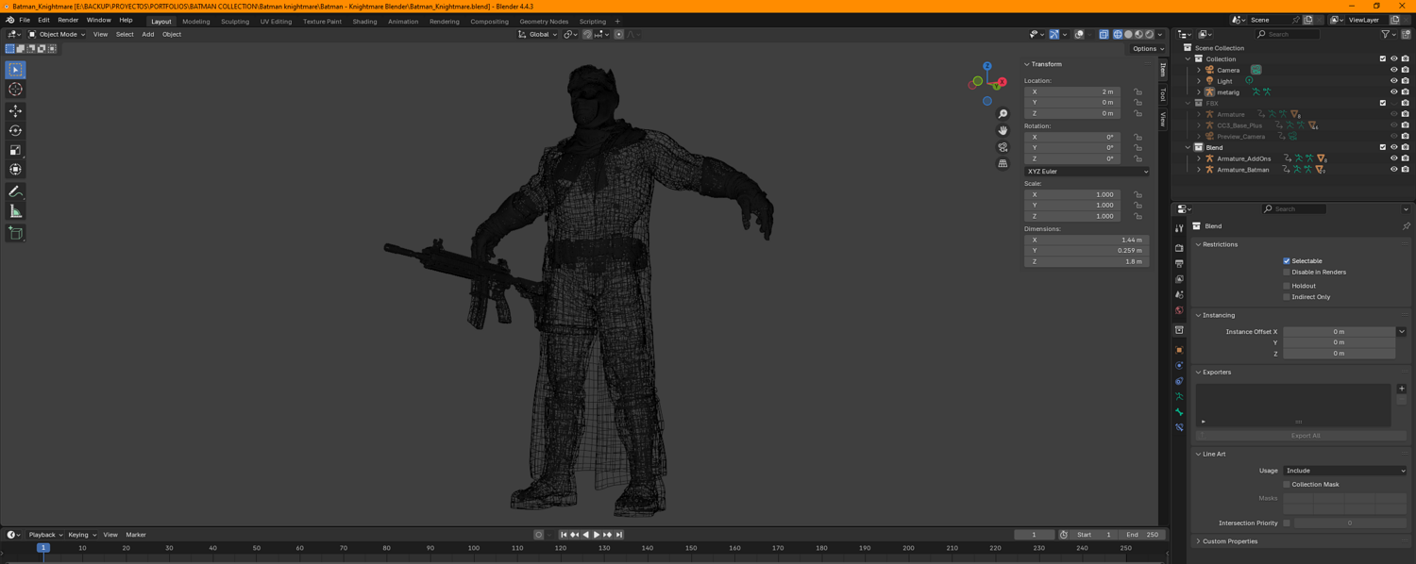Collapse the Blend collection in outliner
Screen dimensions: 1416x564
tap(1188, 147)
